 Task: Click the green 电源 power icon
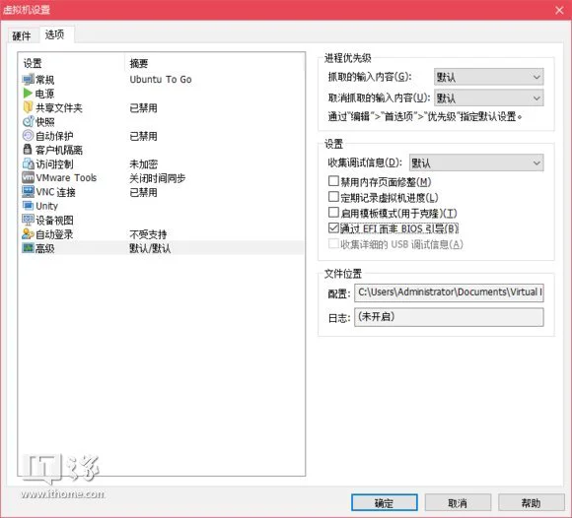(28, 94)
